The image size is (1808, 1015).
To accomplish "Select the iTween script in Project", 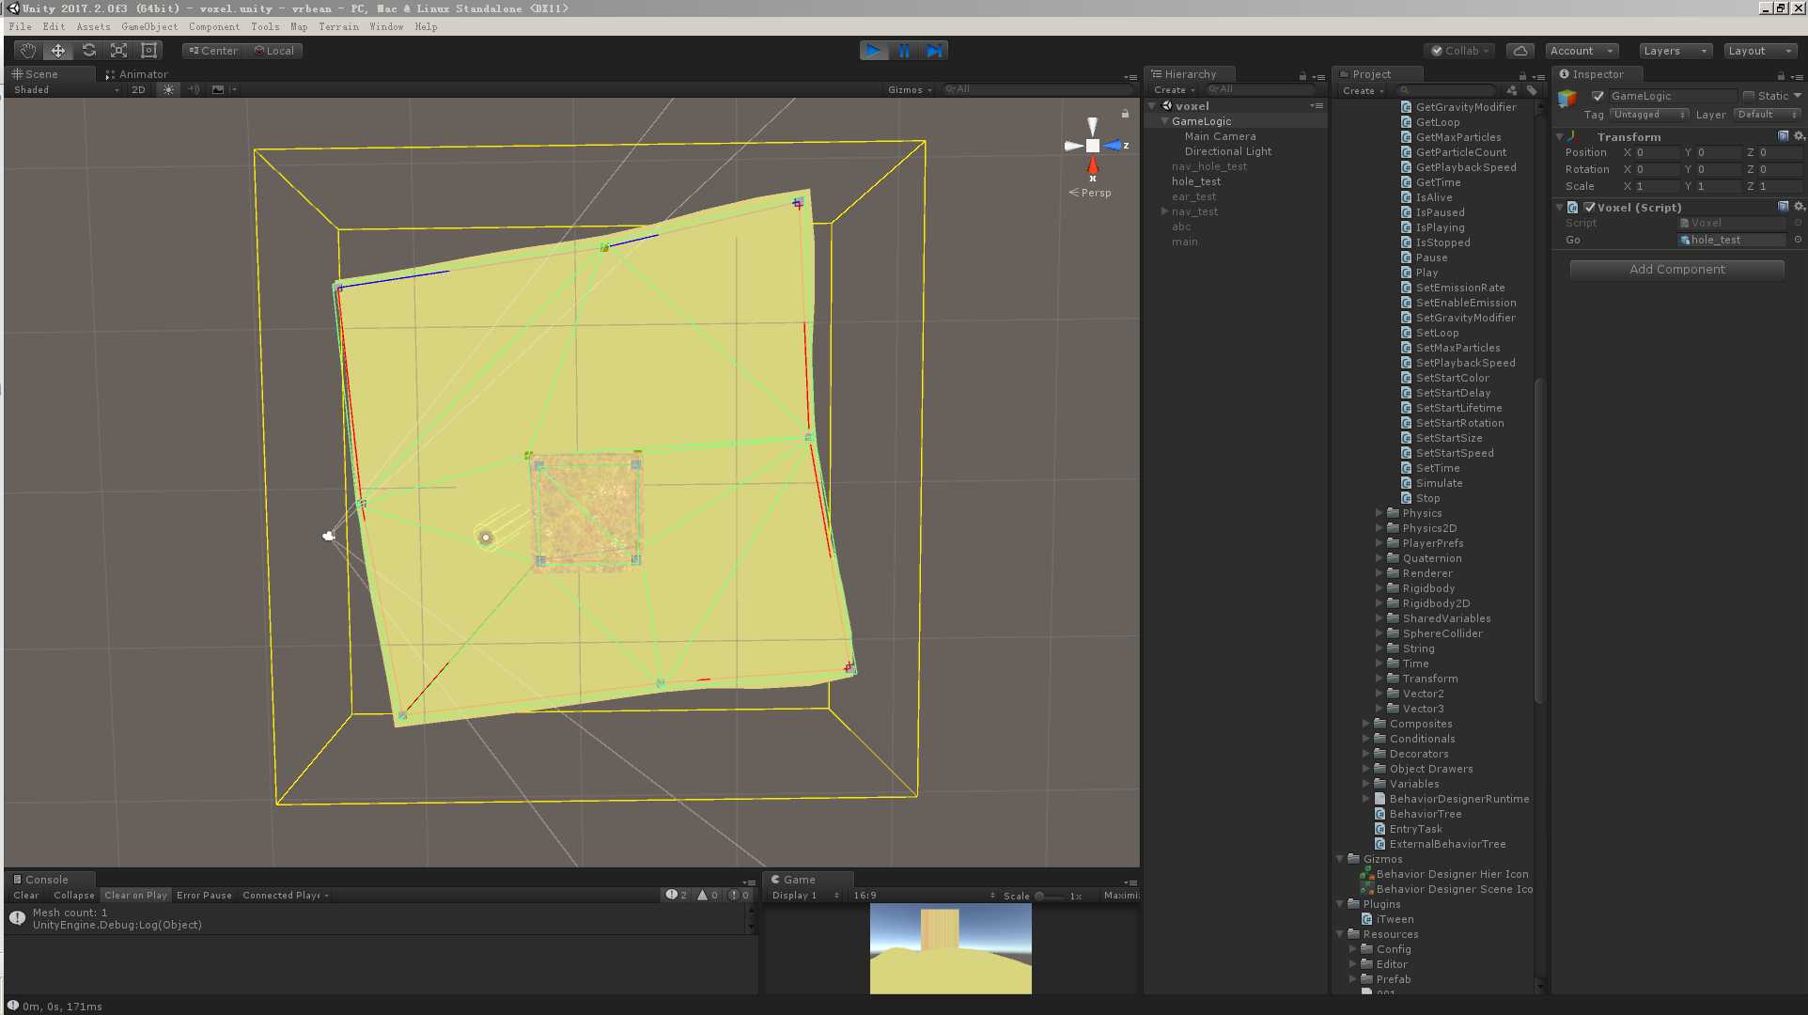I will 1395,919.
